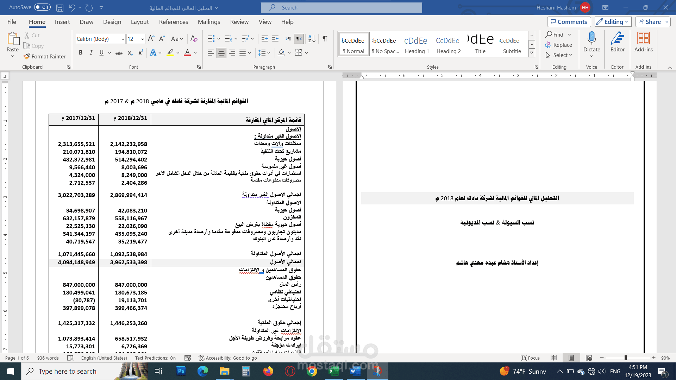Toggle Underline formatting
The image size is (676, 380).
[101, 53]
